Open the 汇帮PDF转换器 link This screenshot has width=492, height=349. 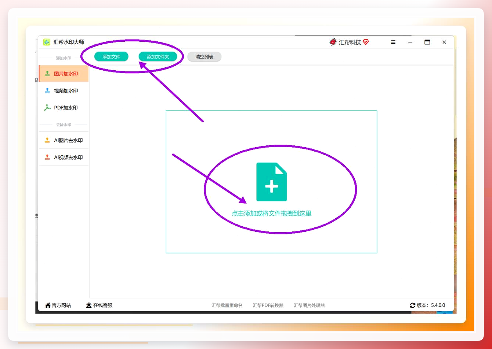pos(268,305)
